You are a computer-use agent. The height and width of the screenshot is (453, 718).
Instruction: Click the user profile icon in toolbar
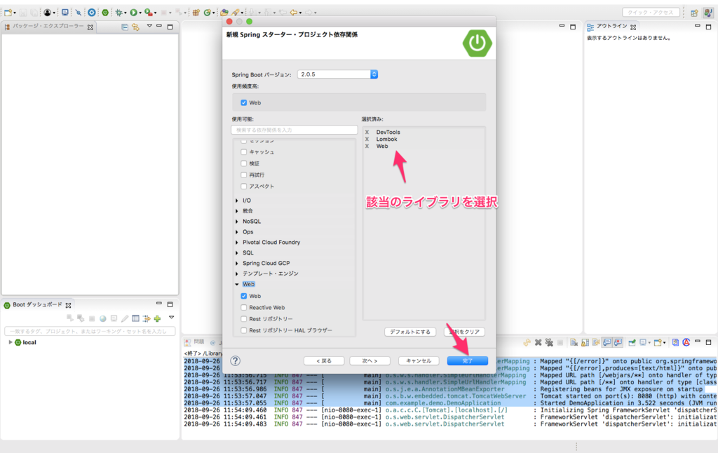[x=47, y=13]
